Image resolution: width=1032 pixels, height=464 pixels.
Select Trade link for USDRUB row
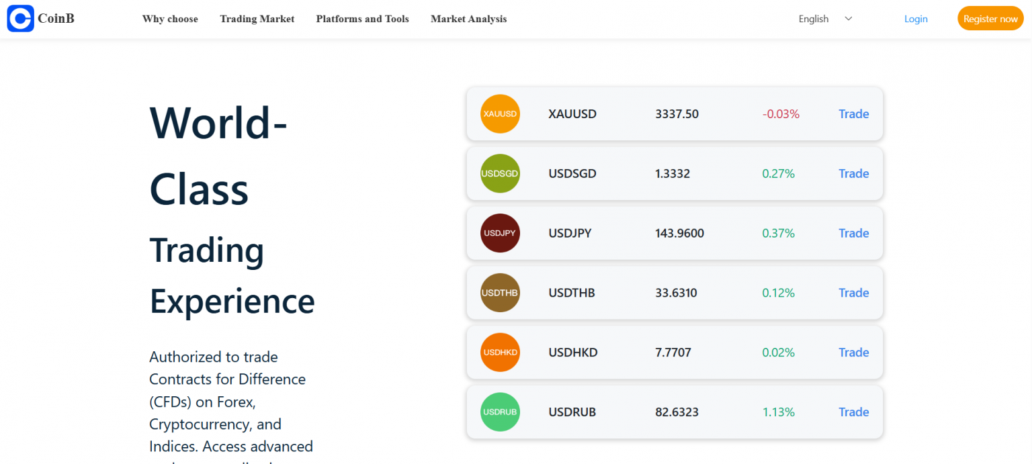[853, 412]
